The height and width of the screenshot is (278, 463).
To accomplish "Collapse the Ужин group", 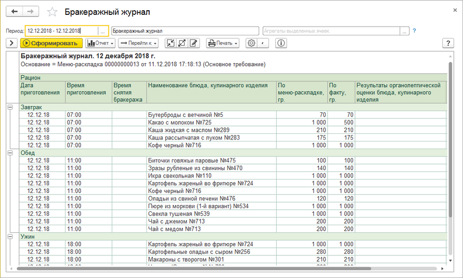I will click(x=10, y=236).
